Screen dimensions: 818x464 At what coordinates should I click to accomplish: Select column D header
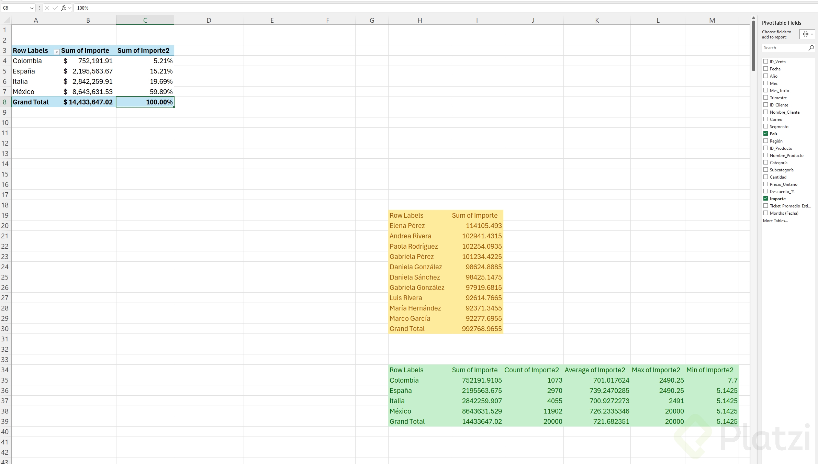coord(209,20)
